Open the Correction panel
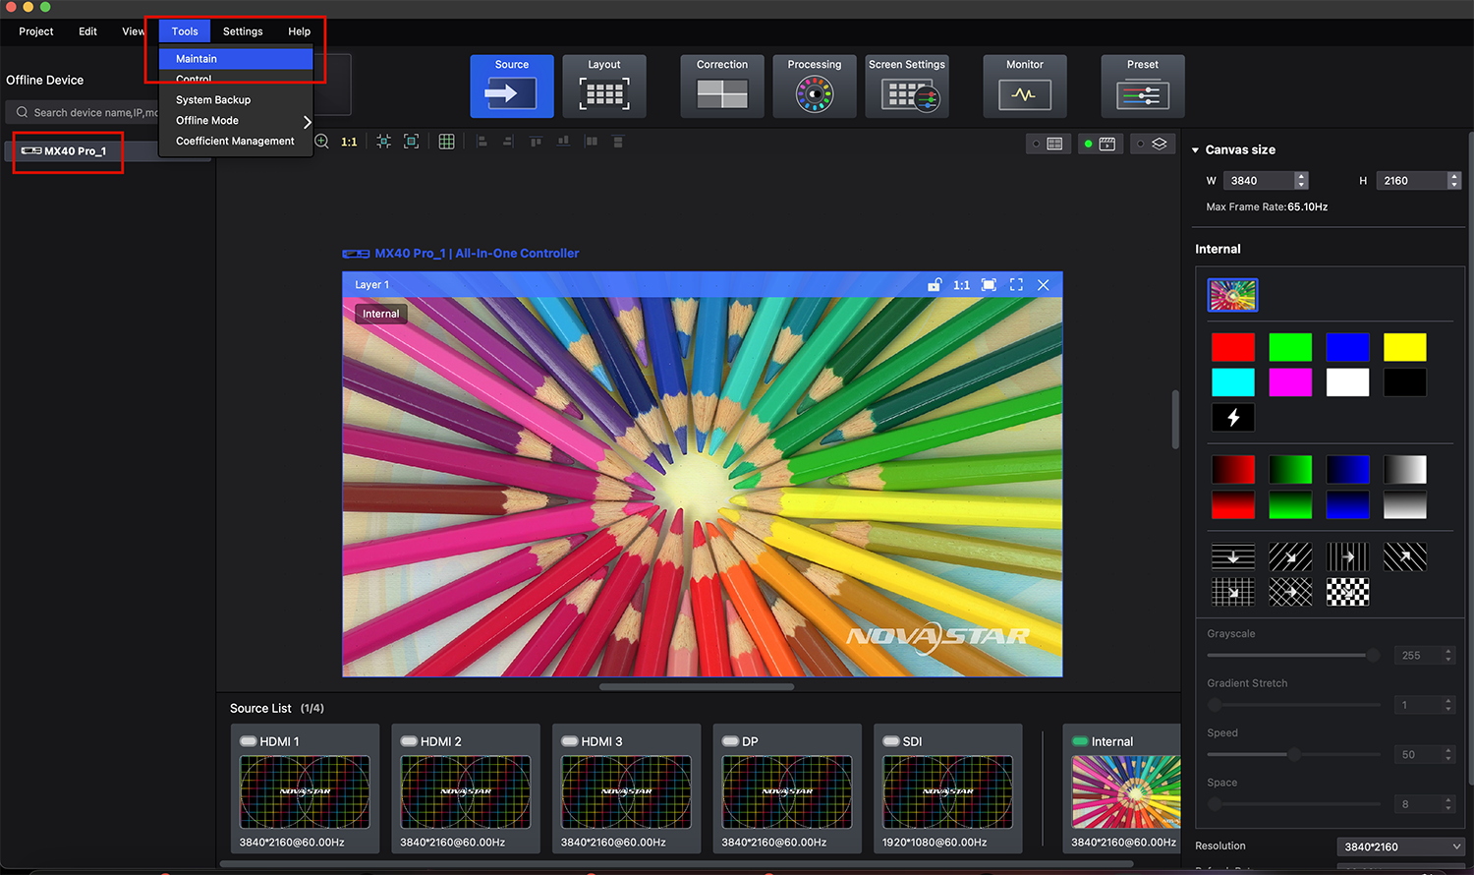 click(721, 87)
